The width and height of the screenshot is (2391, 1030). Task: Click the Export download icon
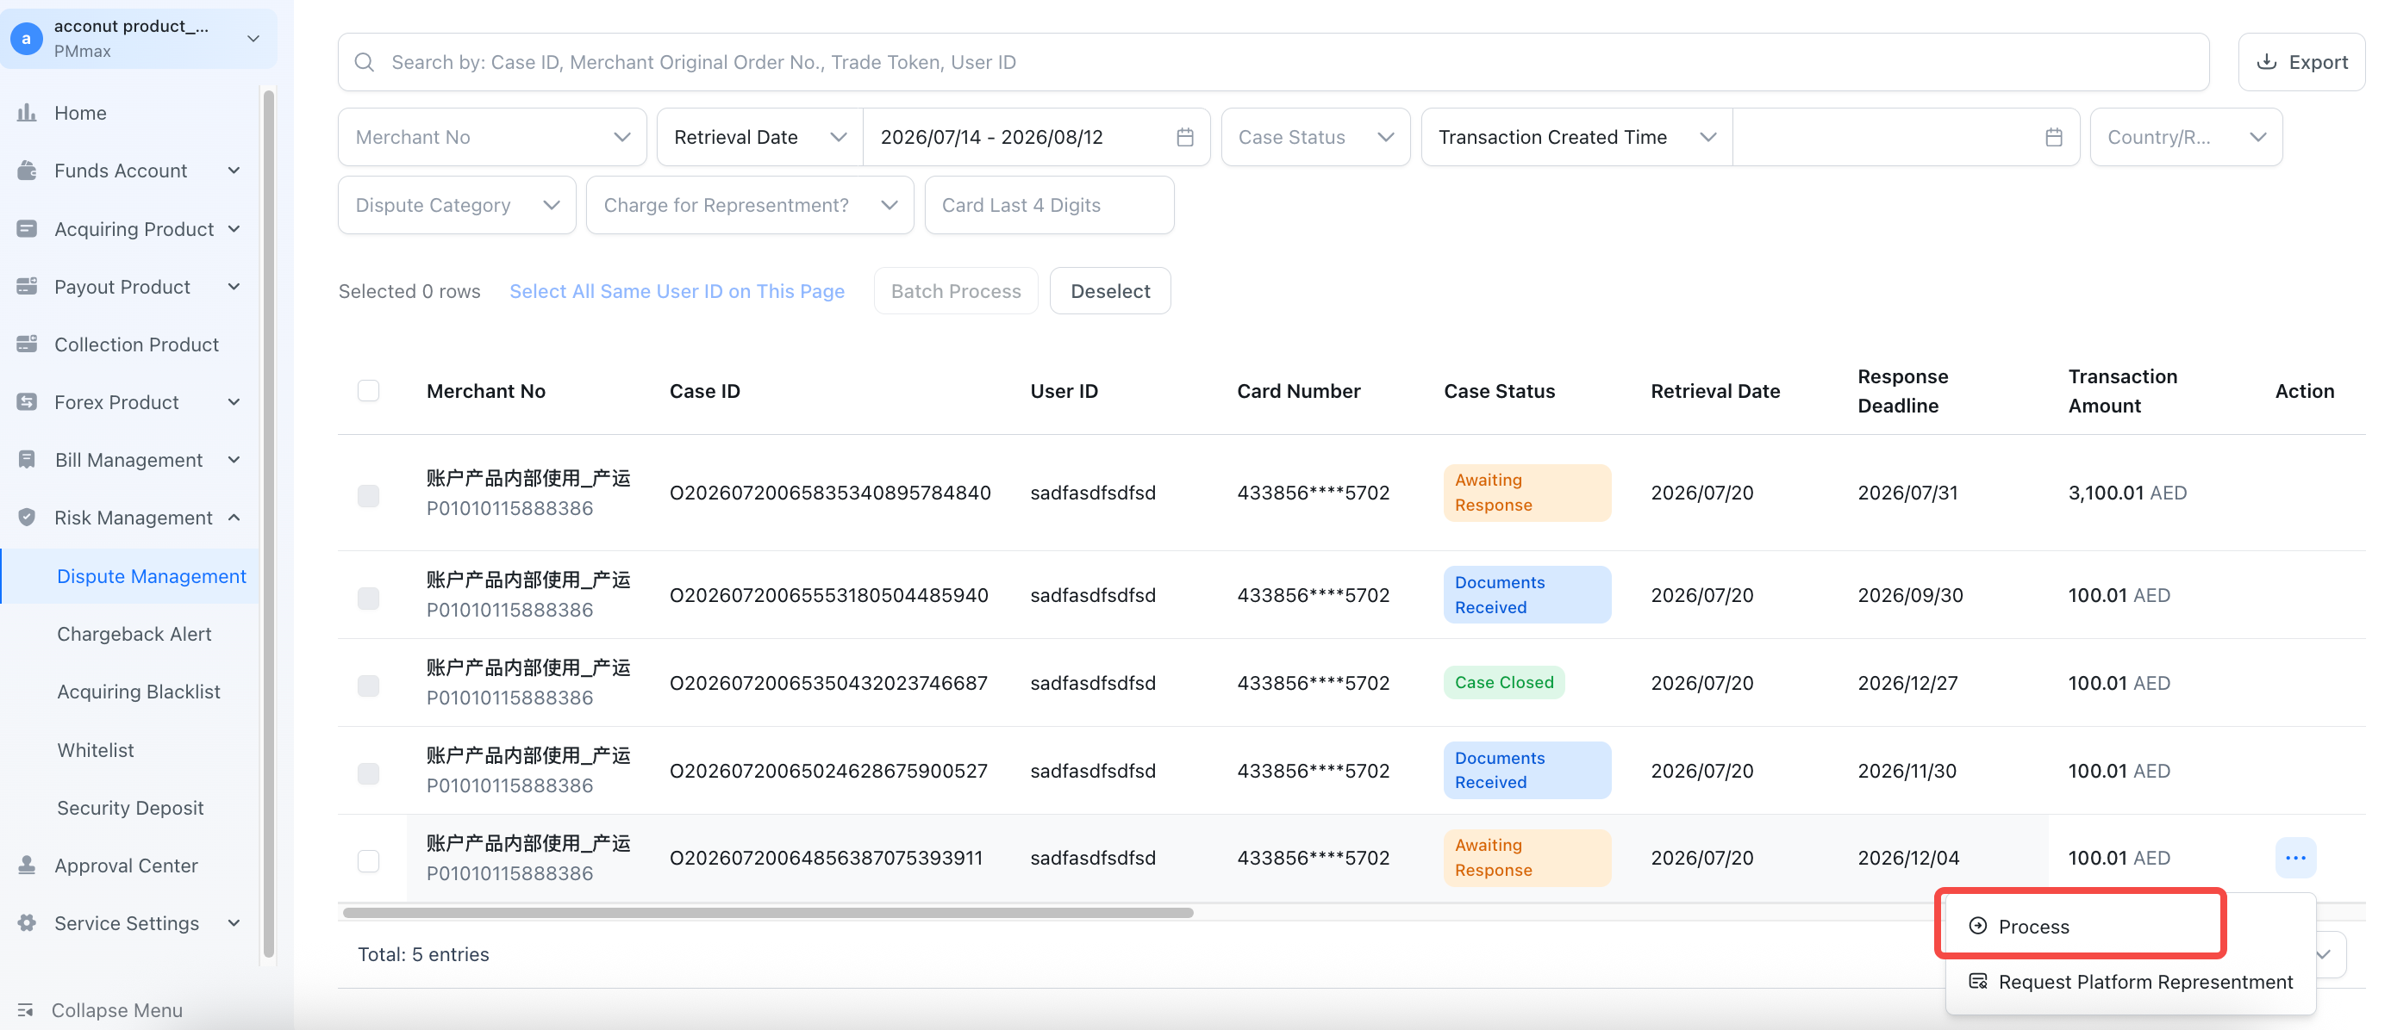click(x=2267, y=62)
